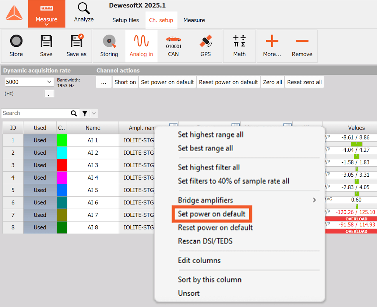
Task: Switch to the Ch. setup tab
Action: click(x=161, y=20)
